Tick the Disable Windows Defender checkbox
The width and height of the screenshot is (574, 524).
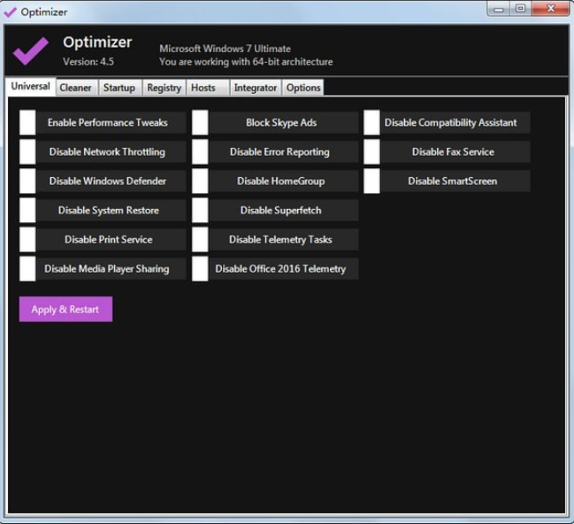(x=27, y=181)
